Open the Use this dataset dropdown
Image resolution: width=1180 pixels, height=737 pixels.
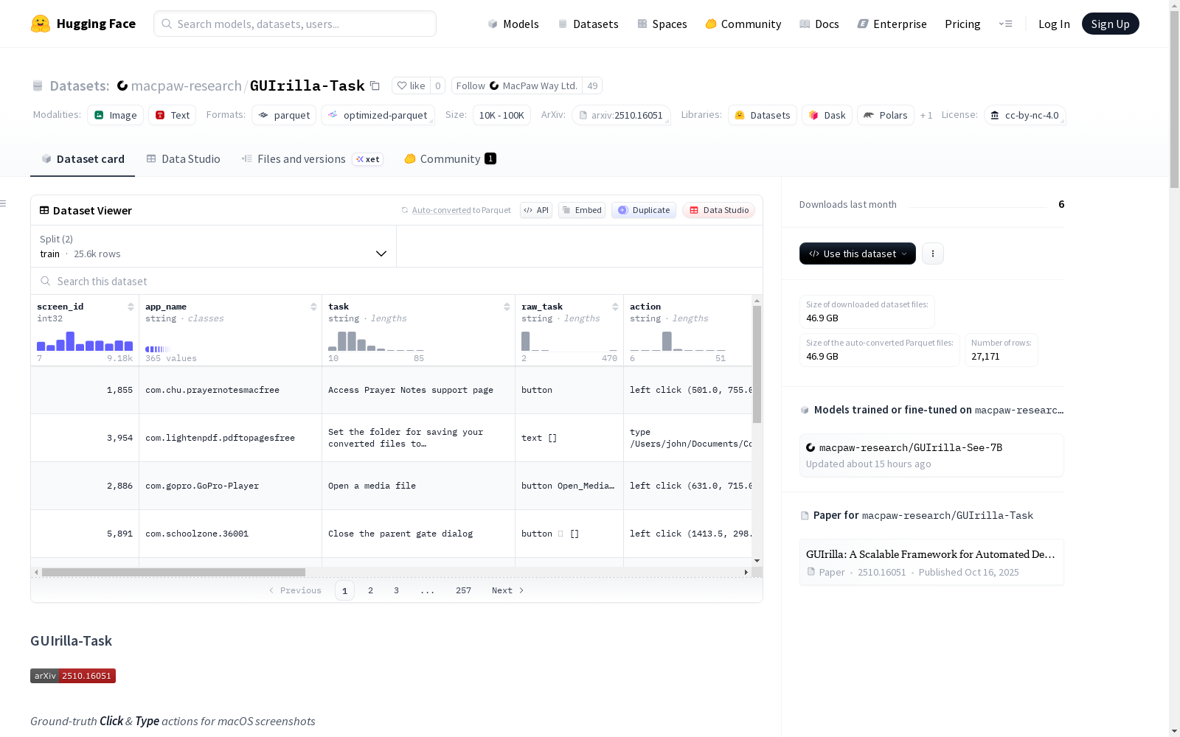(x=858, y=254)
